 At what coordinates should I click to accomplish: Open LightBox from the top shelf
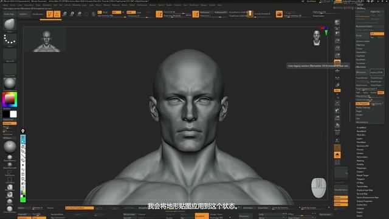pyautogui.click(x=23, y=14)
